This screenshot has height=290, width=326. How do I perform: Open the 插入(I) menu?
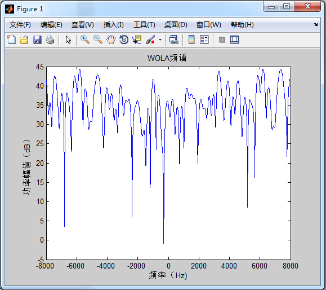point(114,25)
